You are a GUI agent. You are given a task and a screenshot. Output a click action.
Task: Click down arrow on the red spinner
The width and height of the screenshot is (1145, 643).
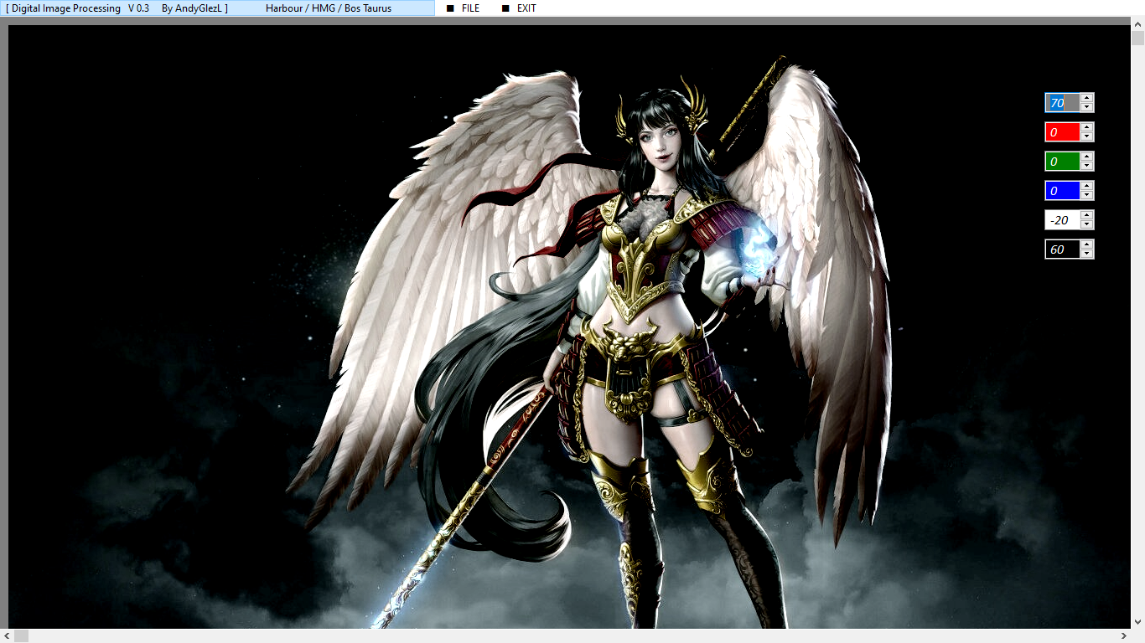tap(1087, 136)
